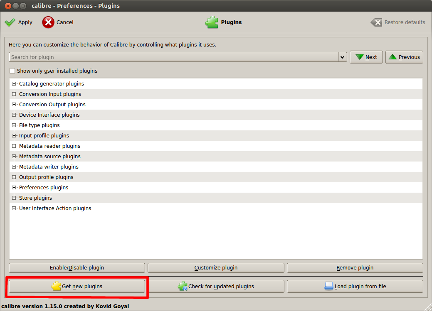
Task: Select the Catalog generator plugins row
Action: click(216, 84)
